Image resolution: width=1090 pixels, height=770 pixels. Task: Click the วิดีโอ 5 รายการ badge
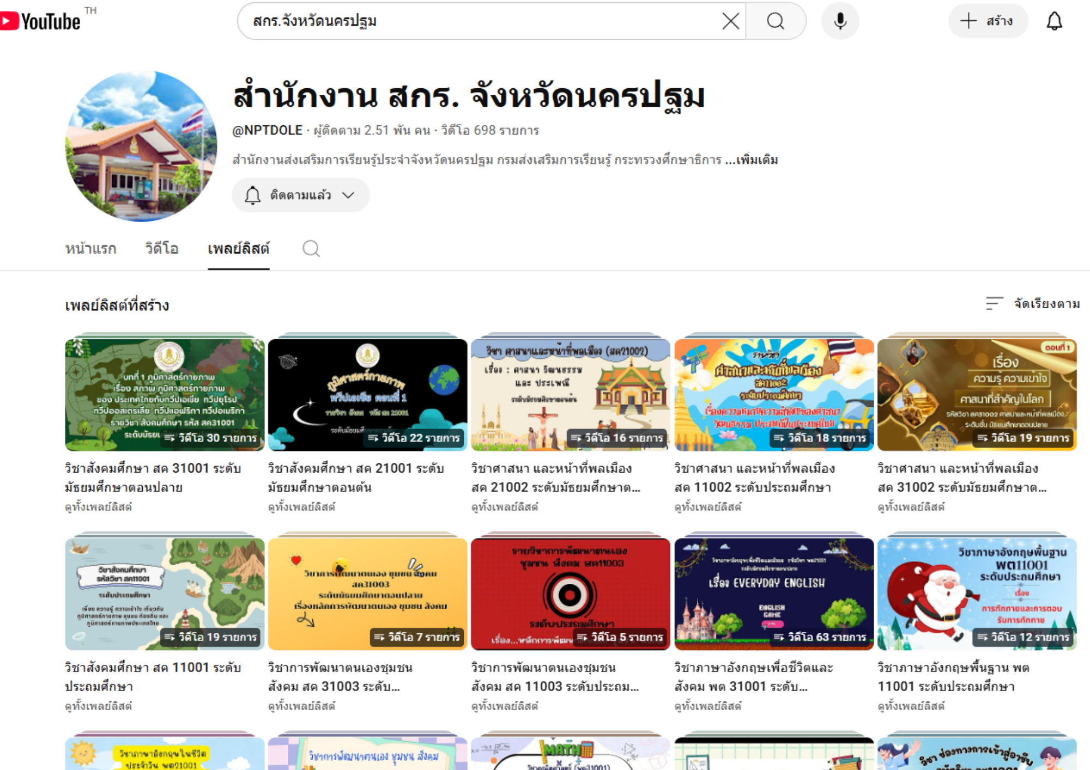(620, 637)
